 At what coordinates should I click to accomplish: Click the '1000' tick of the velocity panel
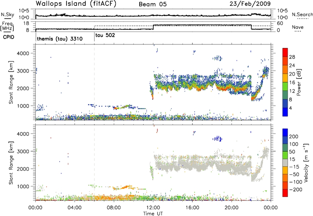pos(23,186)
